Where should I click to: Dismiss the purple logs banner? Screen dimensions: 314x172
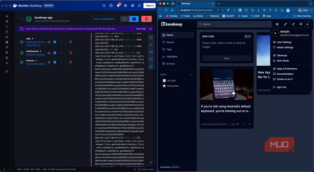150,29
